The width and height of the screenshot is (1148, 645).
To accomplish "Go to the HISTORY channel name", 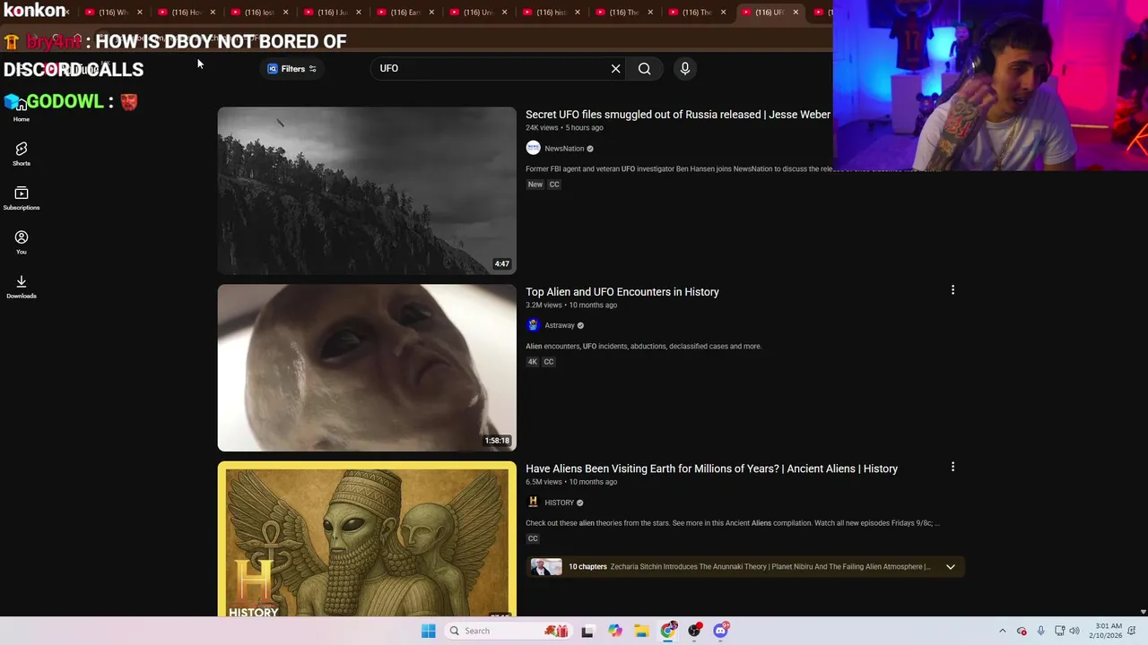I will [559, 503].
